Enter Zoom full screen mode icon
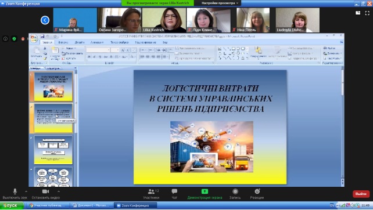Viewport: 373px width, 210px height. point(367,13)
